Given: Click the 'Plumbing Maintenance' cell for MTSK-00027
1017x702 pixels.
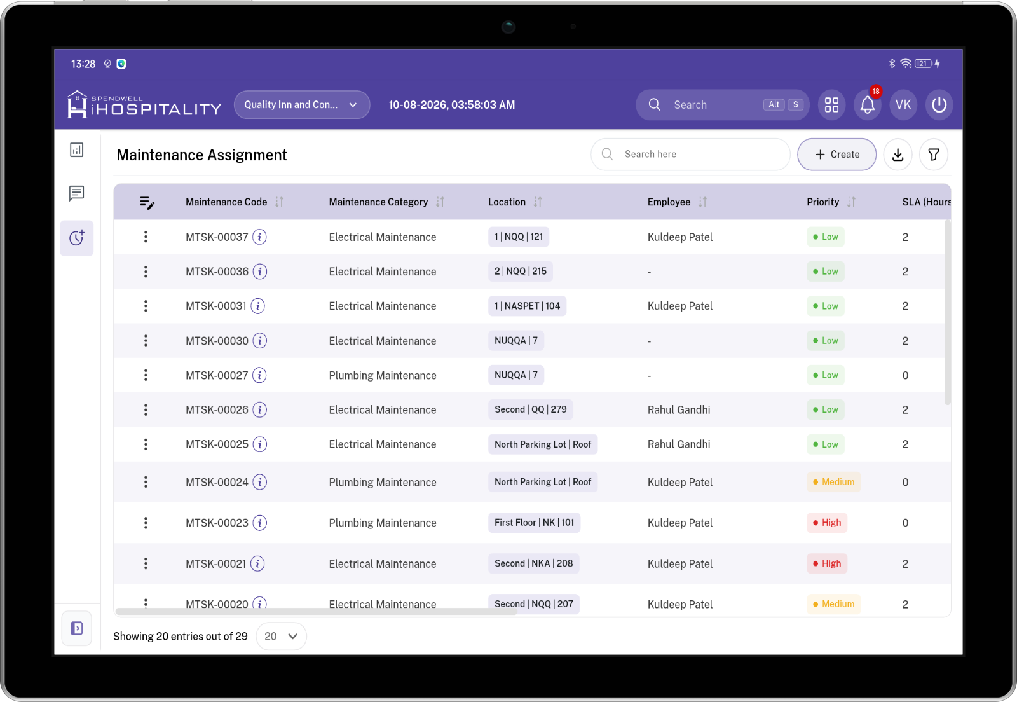Looking at the screenshot, I should (x=383, y=376).
